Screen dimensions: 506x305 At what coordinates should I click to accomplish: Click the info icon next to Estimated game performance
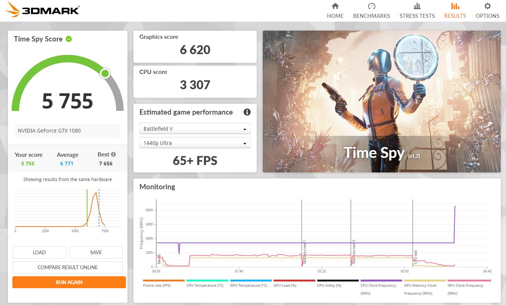click(x=247, y=112)
